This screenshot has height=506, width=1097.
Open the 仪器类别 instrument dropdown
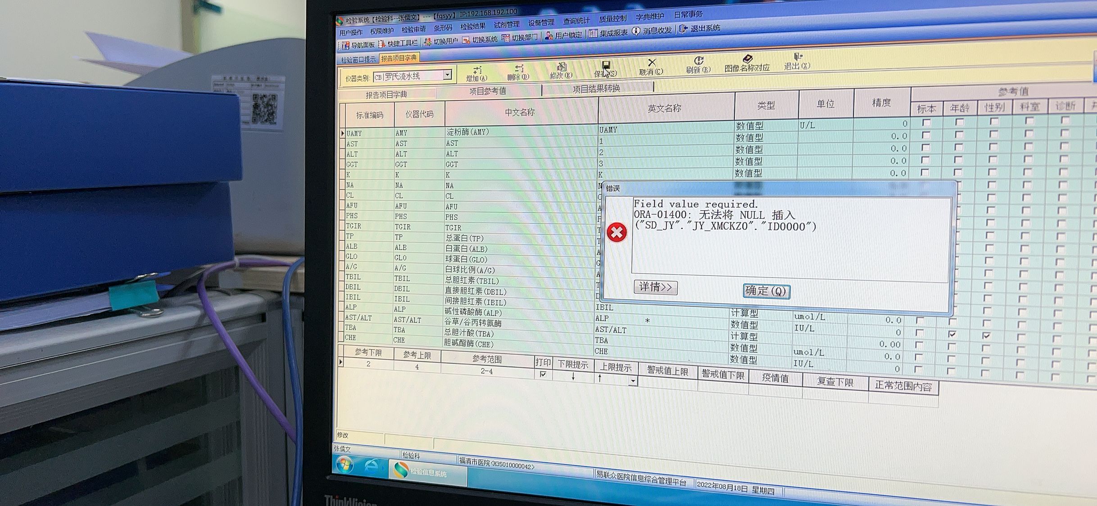pos(447,75)
